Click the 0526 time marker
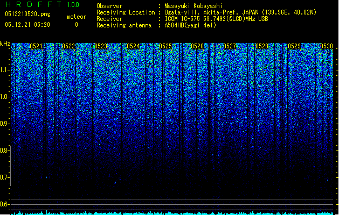Viewport: 339px width, 215px height. click(197, 46)
